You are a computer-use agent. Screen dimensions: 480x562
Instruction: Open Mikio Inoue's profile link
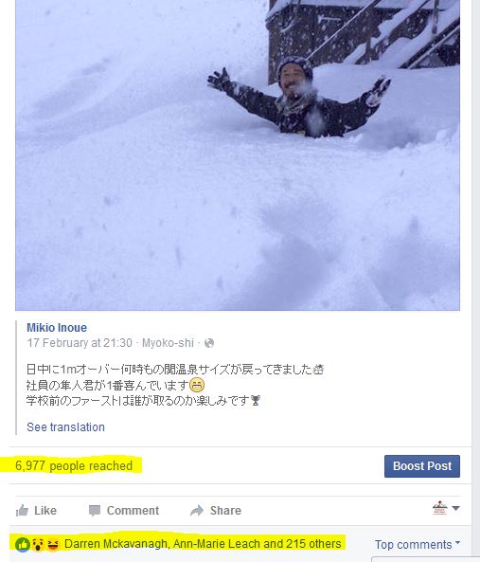coord(57,328)
